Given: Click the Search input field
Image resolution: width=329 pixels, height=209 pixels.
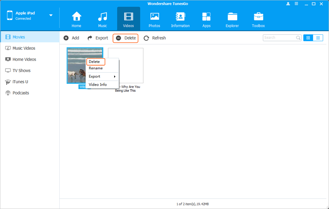Looking at the screenshot, I should tap(279, 38).
